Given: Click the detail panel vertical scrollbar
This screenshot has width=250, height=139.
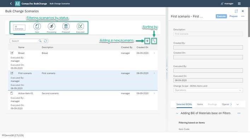Looking at the screenshot, I should (249, 22).
